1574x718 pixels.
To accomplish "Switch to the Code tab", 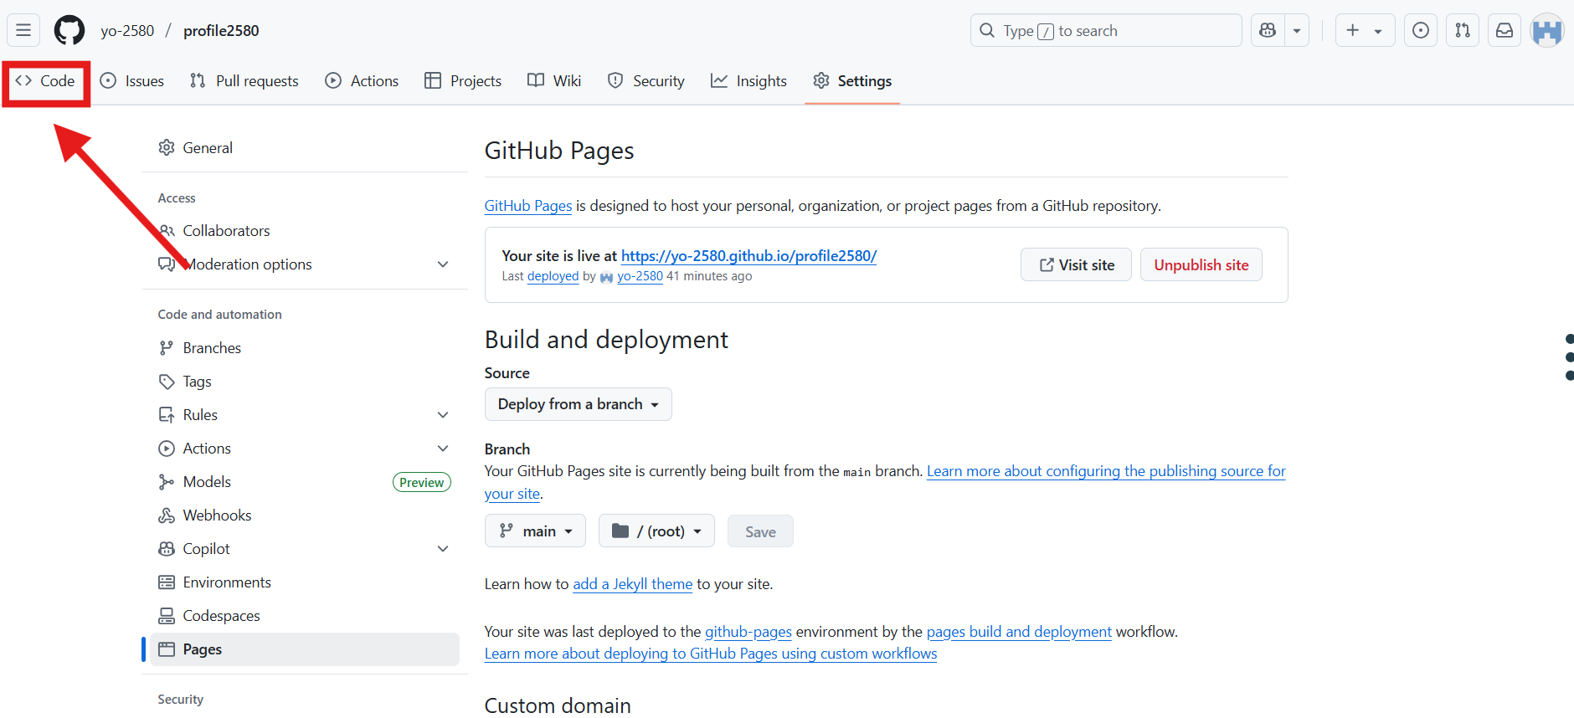I will tap(45, 80).
